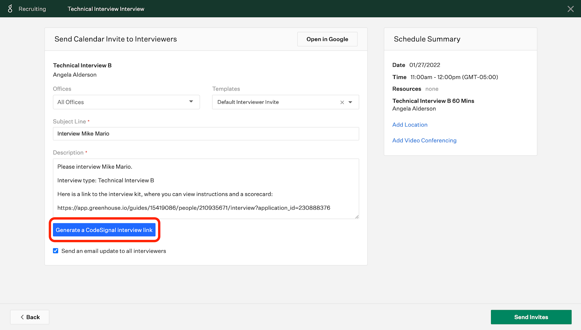Clear the Default Interviewer Invite template
Viewport: 581px width, 330px height.
coord(342,102)
